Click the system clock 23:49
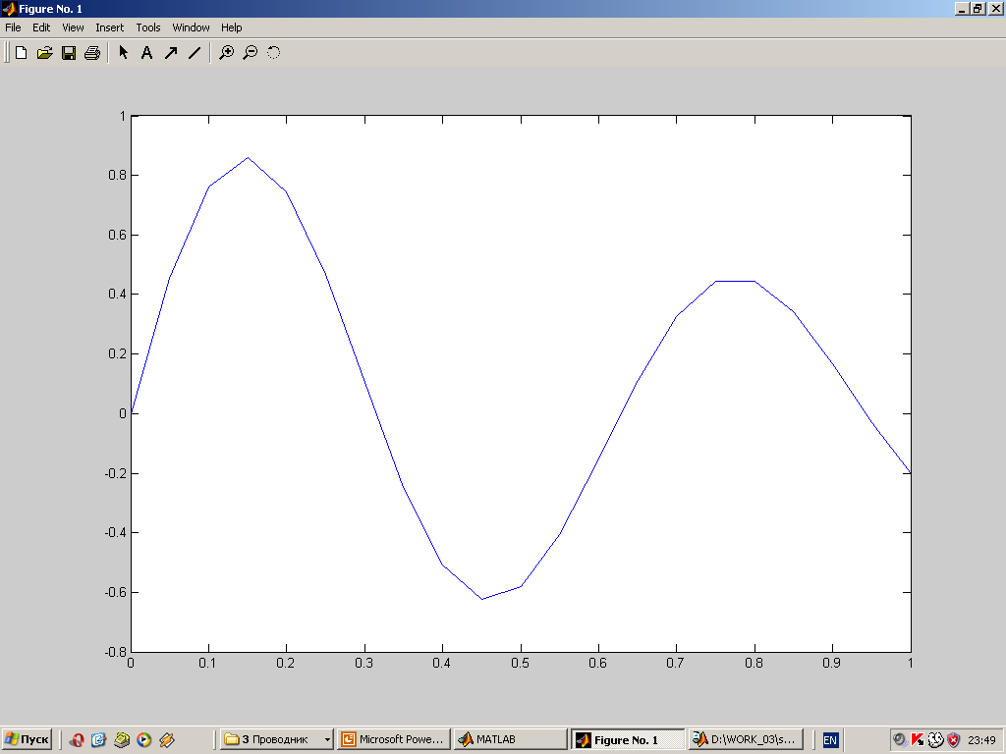This screenshot has width=1006, height=754. [981, 740]
